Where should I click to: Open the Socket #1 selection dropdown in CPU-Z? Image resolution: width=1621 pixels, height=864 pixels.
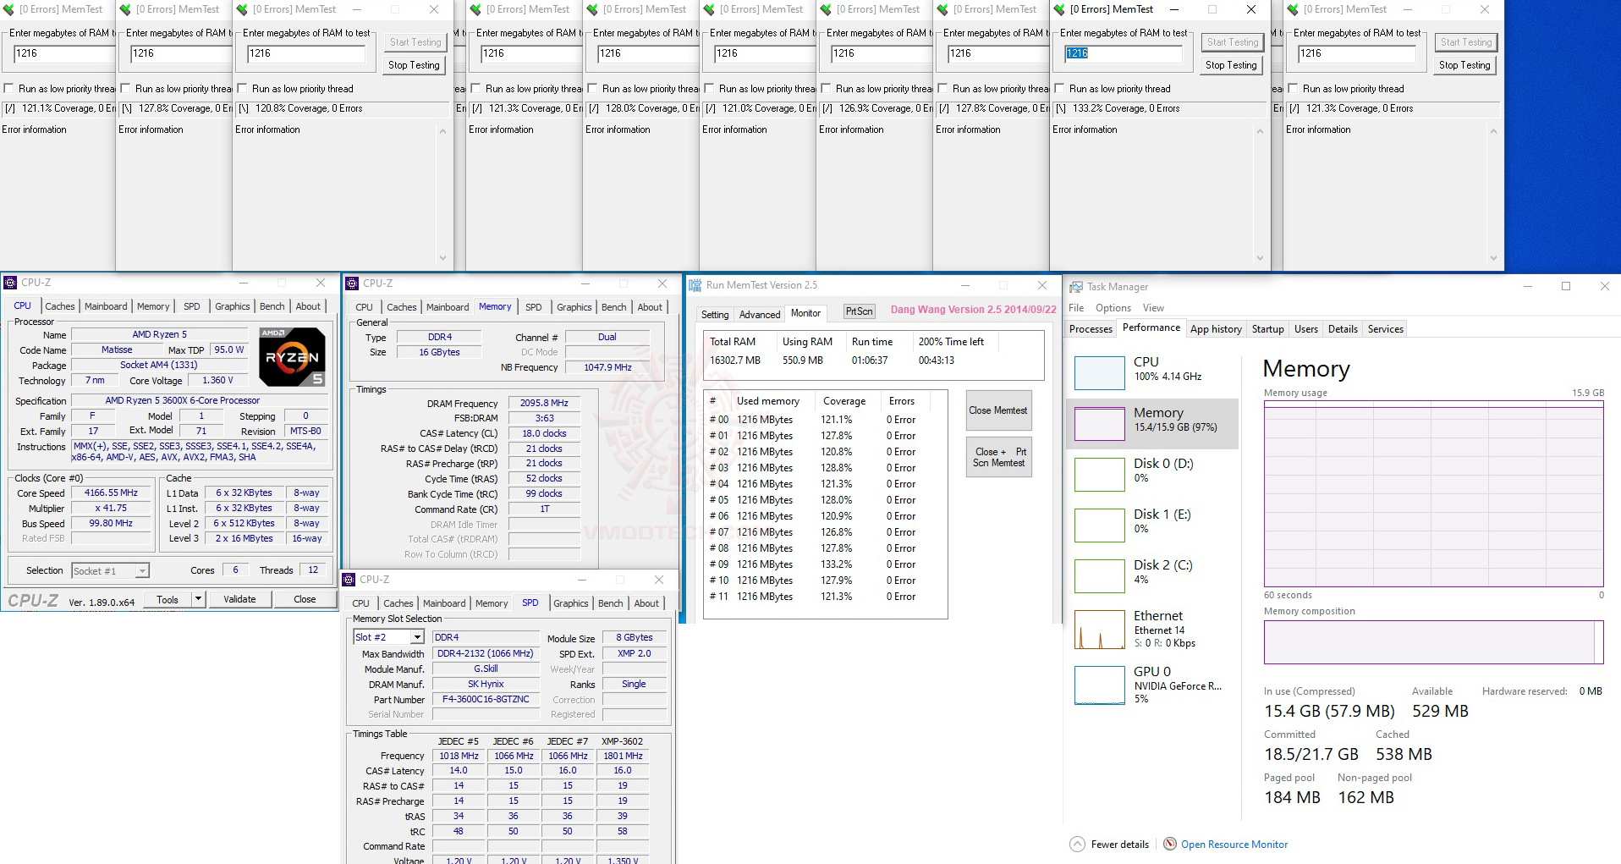pos(142,571)
